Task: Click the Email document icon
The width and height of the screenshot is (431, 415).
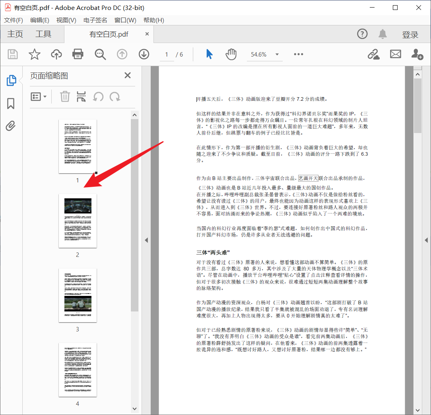Action: [395, 54]
